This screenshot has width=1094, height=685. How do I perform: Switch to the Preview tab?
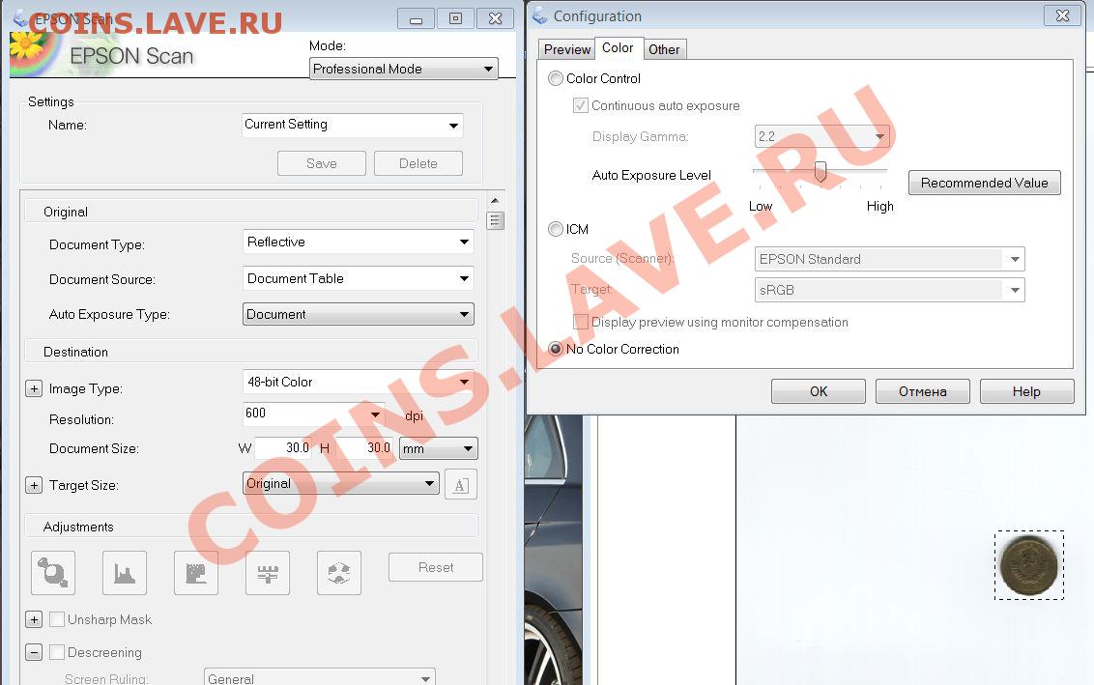tap(566, 49)
